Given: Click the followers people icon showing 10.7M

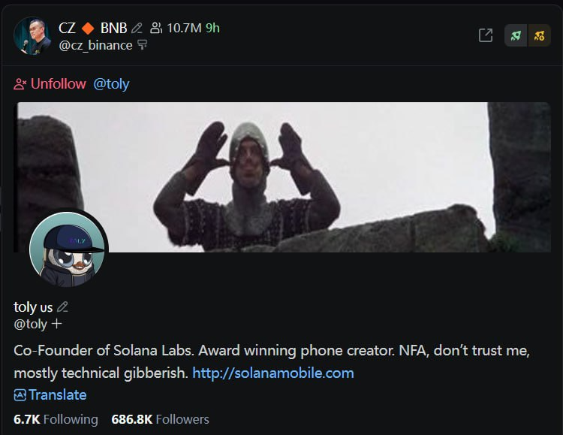Looking at the screenshot, I should point(156,29).
